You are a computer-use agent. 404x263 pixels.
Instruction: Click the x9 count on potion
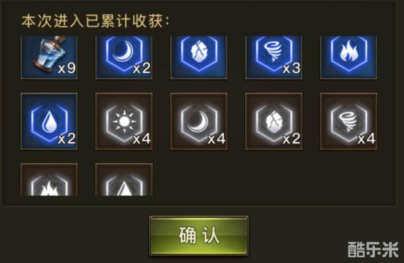click(x=67, y=68)
